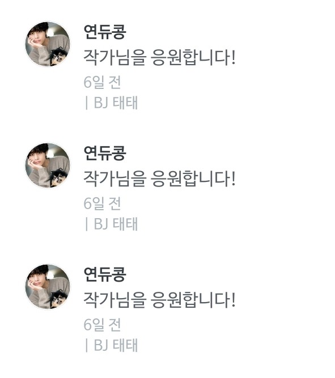335x378 pixels.
Task: Select the middle comment text 작가님을 응원합니다!
Action: pos(159,179)
